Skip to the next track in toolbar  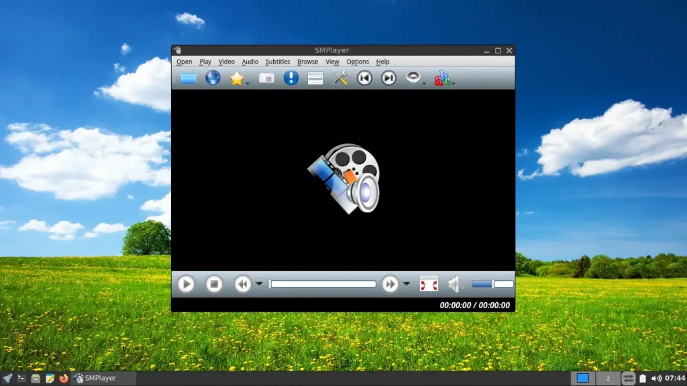(x=388, y=78)
